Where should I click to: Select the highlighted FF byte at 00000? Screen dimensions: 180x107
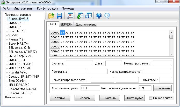62,32
